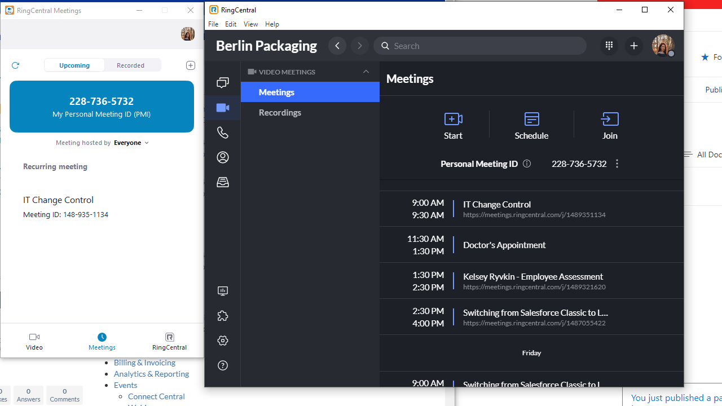Screen dimensions: 722x406
Task: Open the File menu
Action: coord(213,24)
